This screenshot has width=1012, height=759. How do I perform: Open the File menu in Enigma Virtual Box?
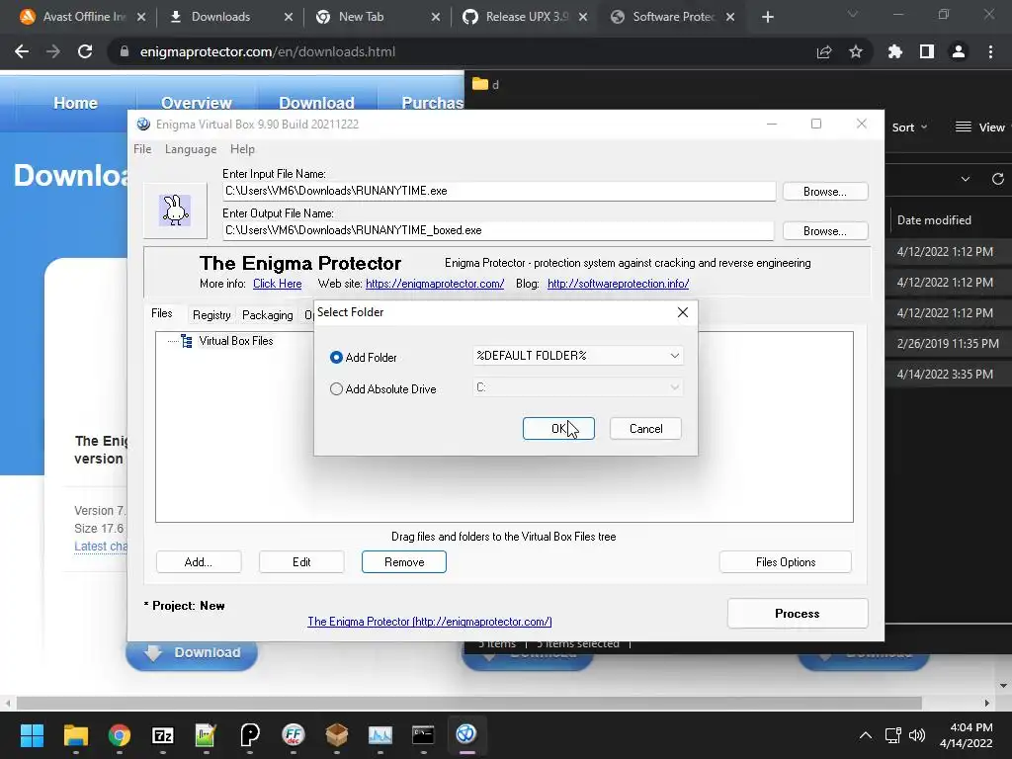(x=142, y=149)
